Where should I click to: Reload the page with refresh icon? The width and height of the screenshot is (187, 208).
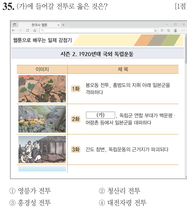[28, 30]
